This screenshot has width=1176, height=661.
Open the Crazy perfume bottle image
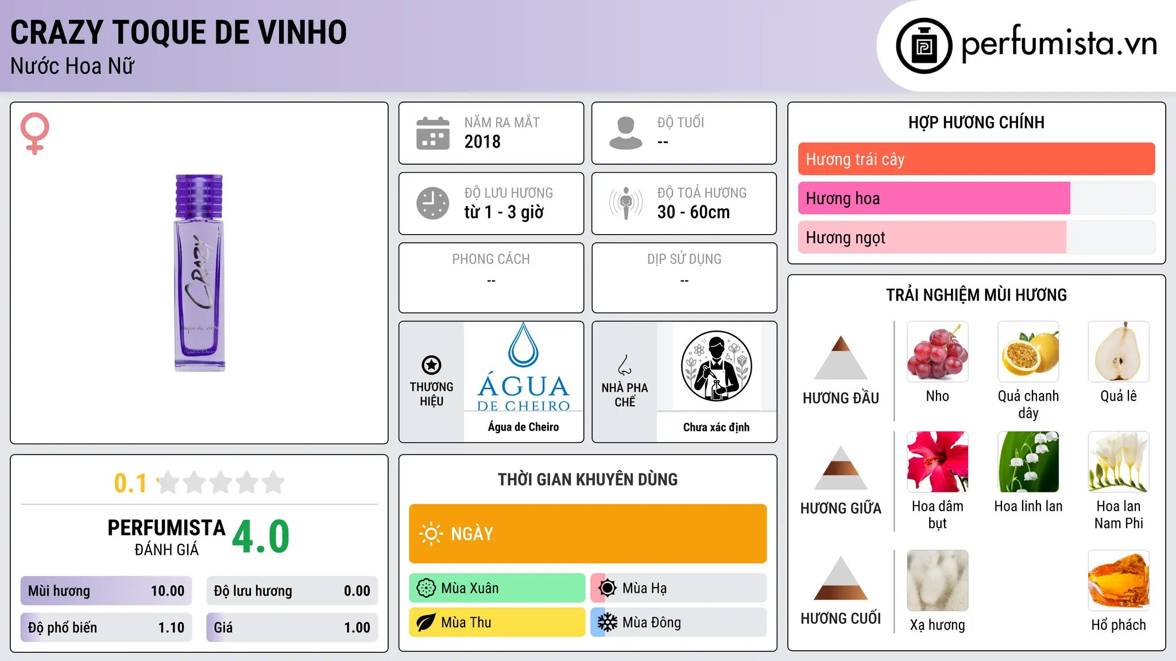click(199, 273)
